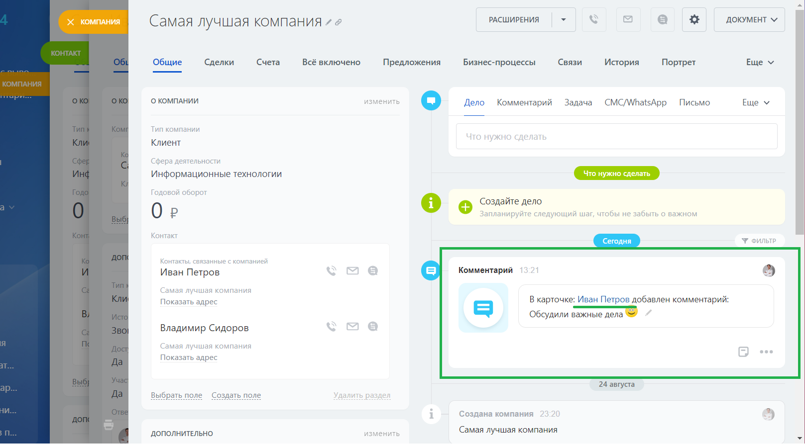This screenshot has width=805, height=445.
Task: Click the green plus icon by Создайте дело
Action: (465, 207)
